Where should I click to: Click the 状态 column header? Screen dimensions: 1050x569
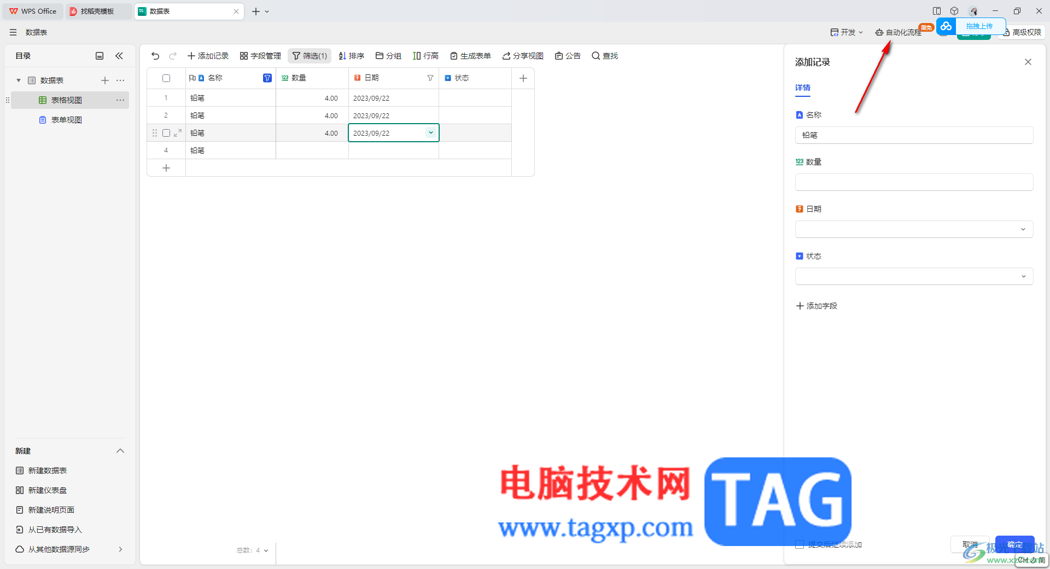tap(475, 78)
